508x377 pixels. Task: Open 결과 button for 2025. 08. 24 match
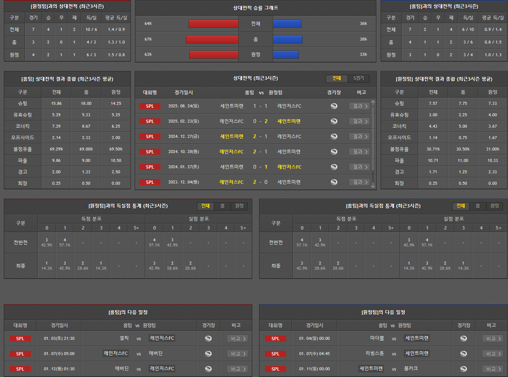pyautogui.click(x=359, y=106)
